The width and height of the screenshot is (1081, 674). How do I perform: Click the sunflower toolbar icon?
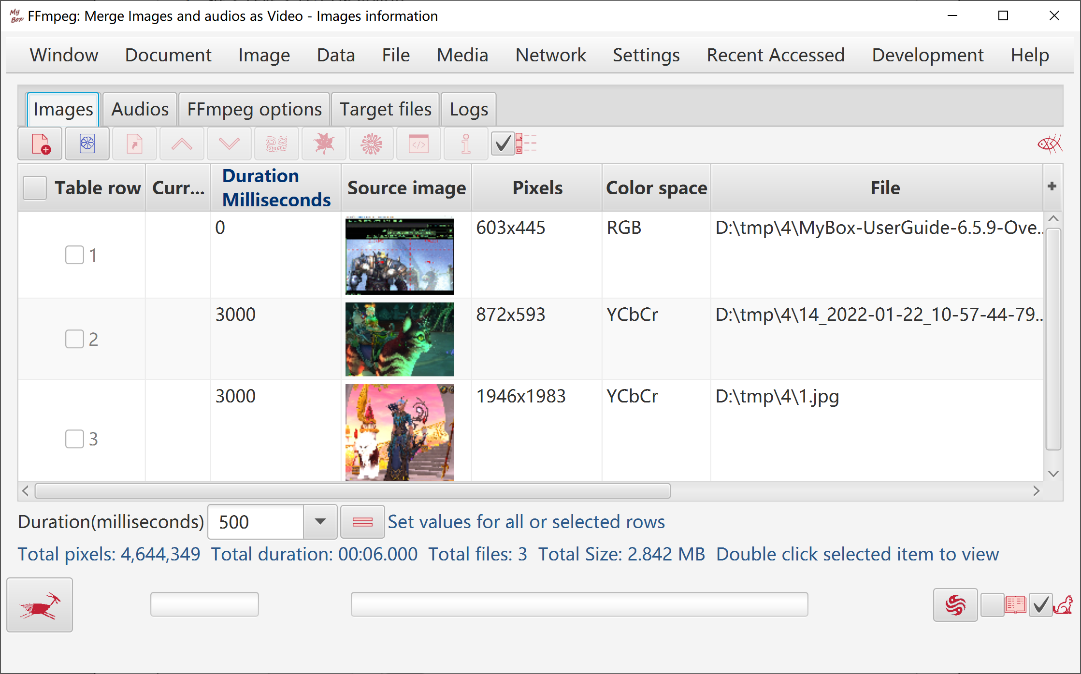(x=372, y=144)
